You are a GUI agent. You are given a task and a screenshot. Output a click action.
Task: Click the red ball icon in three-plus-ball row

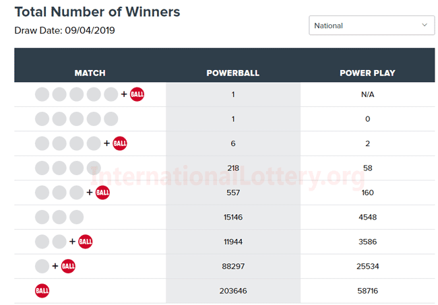coord(102,193)
